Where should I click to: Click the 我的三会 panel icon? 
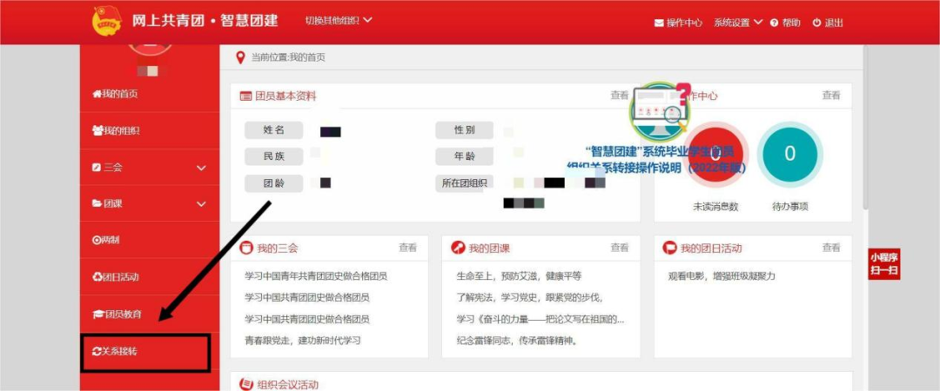tap(245, 248)
